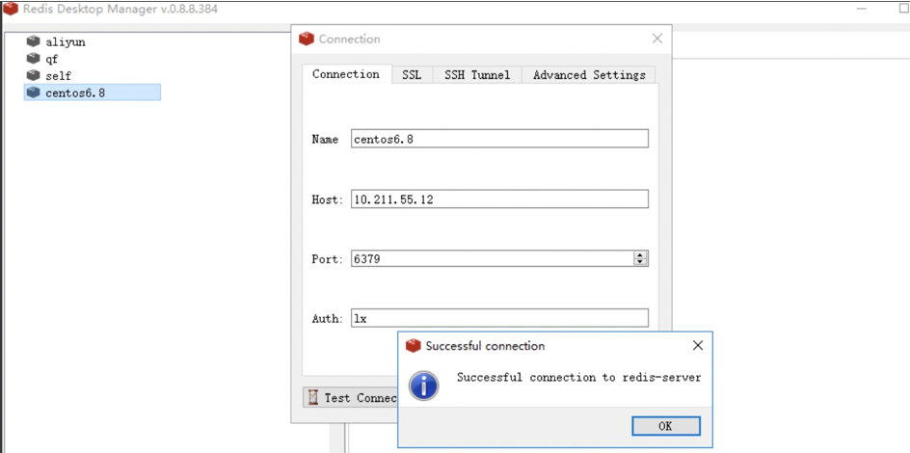910x453 pixels.
Task: Click the Test Connection button
Action: 351,398
